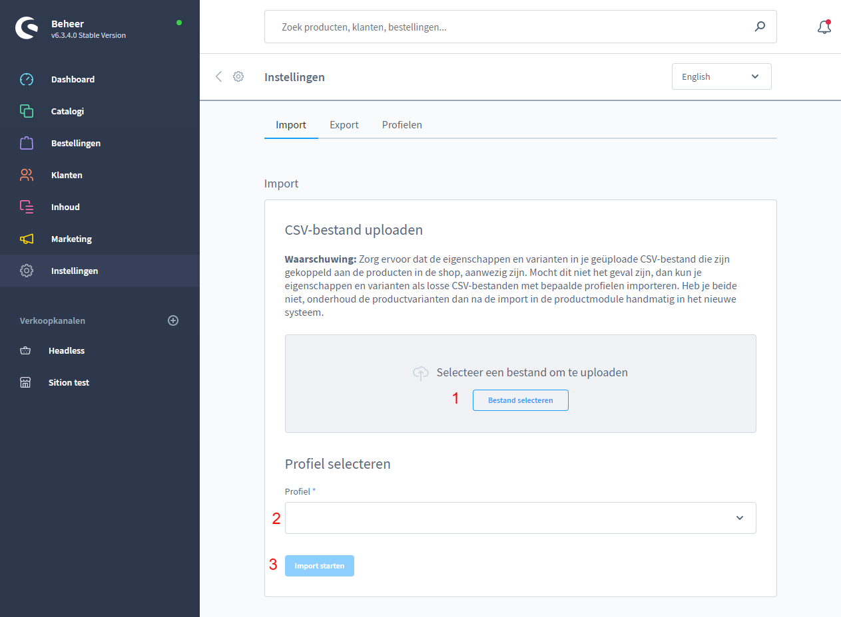Open the Inhoud content icon
The height and width of the screenshot is (617, 841).
point(27,207)
